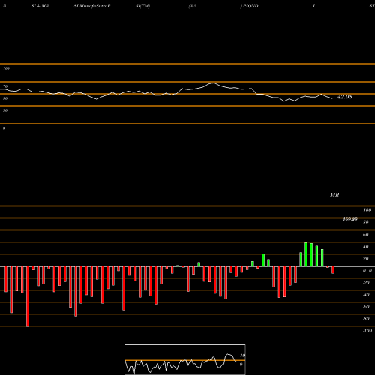The image size is (375, 375).
Task: Click the header text PIOND
Action: point(250,6)
